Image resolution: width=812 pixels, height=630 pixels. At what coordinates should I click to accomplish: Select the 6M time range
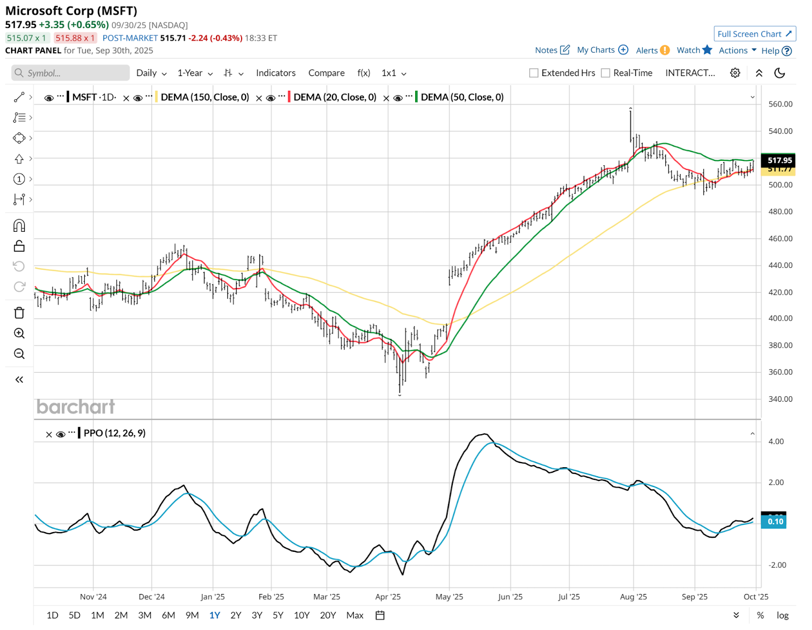point(168,615)
